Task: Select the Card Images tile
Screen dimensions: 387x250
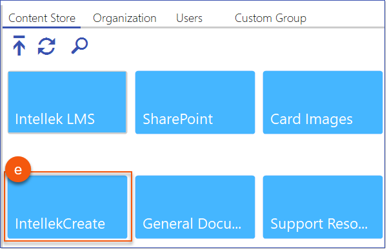Action: tap(323, 102)
